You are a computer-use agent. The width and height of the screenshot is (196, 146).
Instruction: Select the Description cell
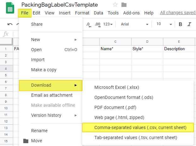[179, 49]
